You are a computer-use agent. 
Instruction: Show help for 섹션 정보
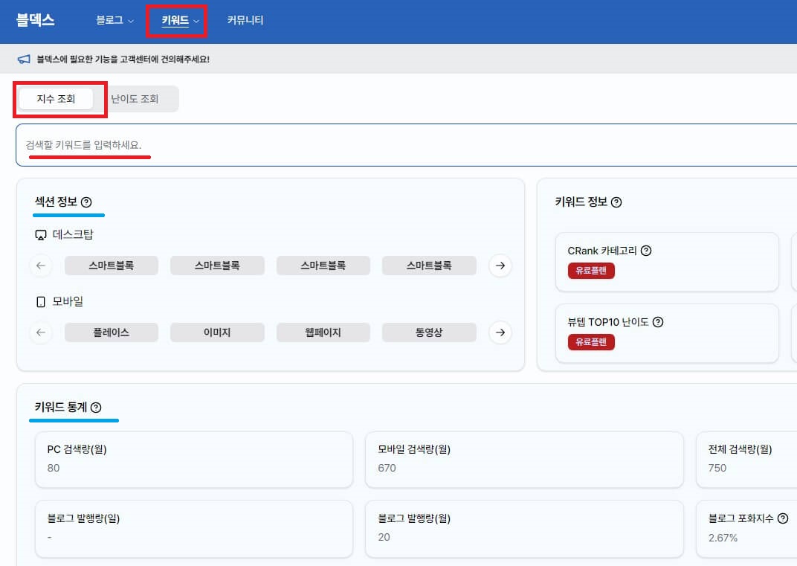(86, 202)
